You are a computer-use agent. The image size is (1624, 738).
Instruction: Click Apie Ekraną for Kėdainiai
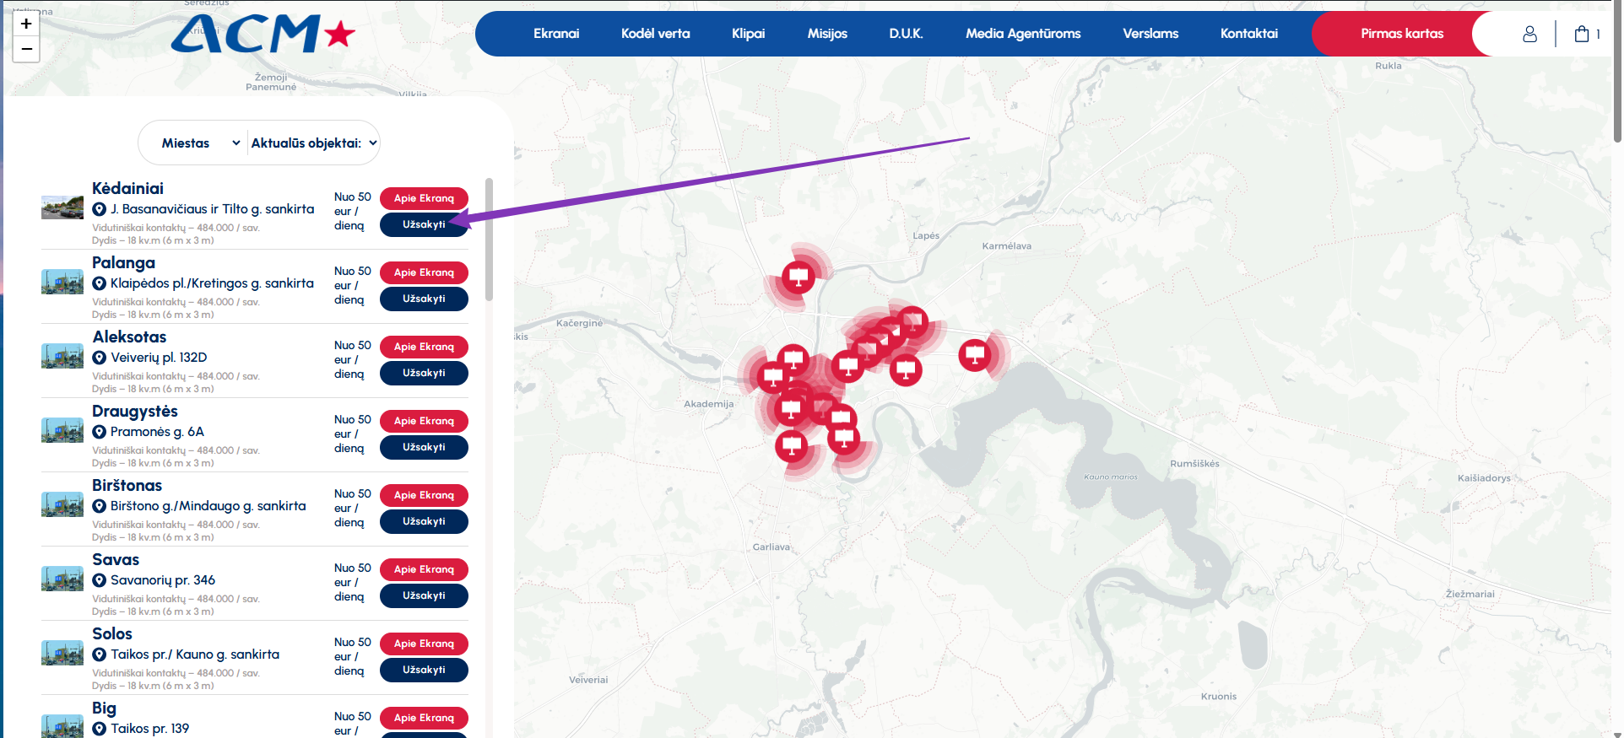(x=424, y=198)
